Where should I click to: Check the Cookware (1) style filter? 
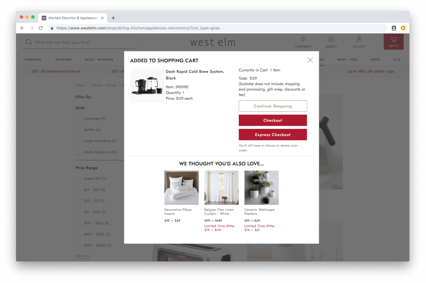[78, 118]
